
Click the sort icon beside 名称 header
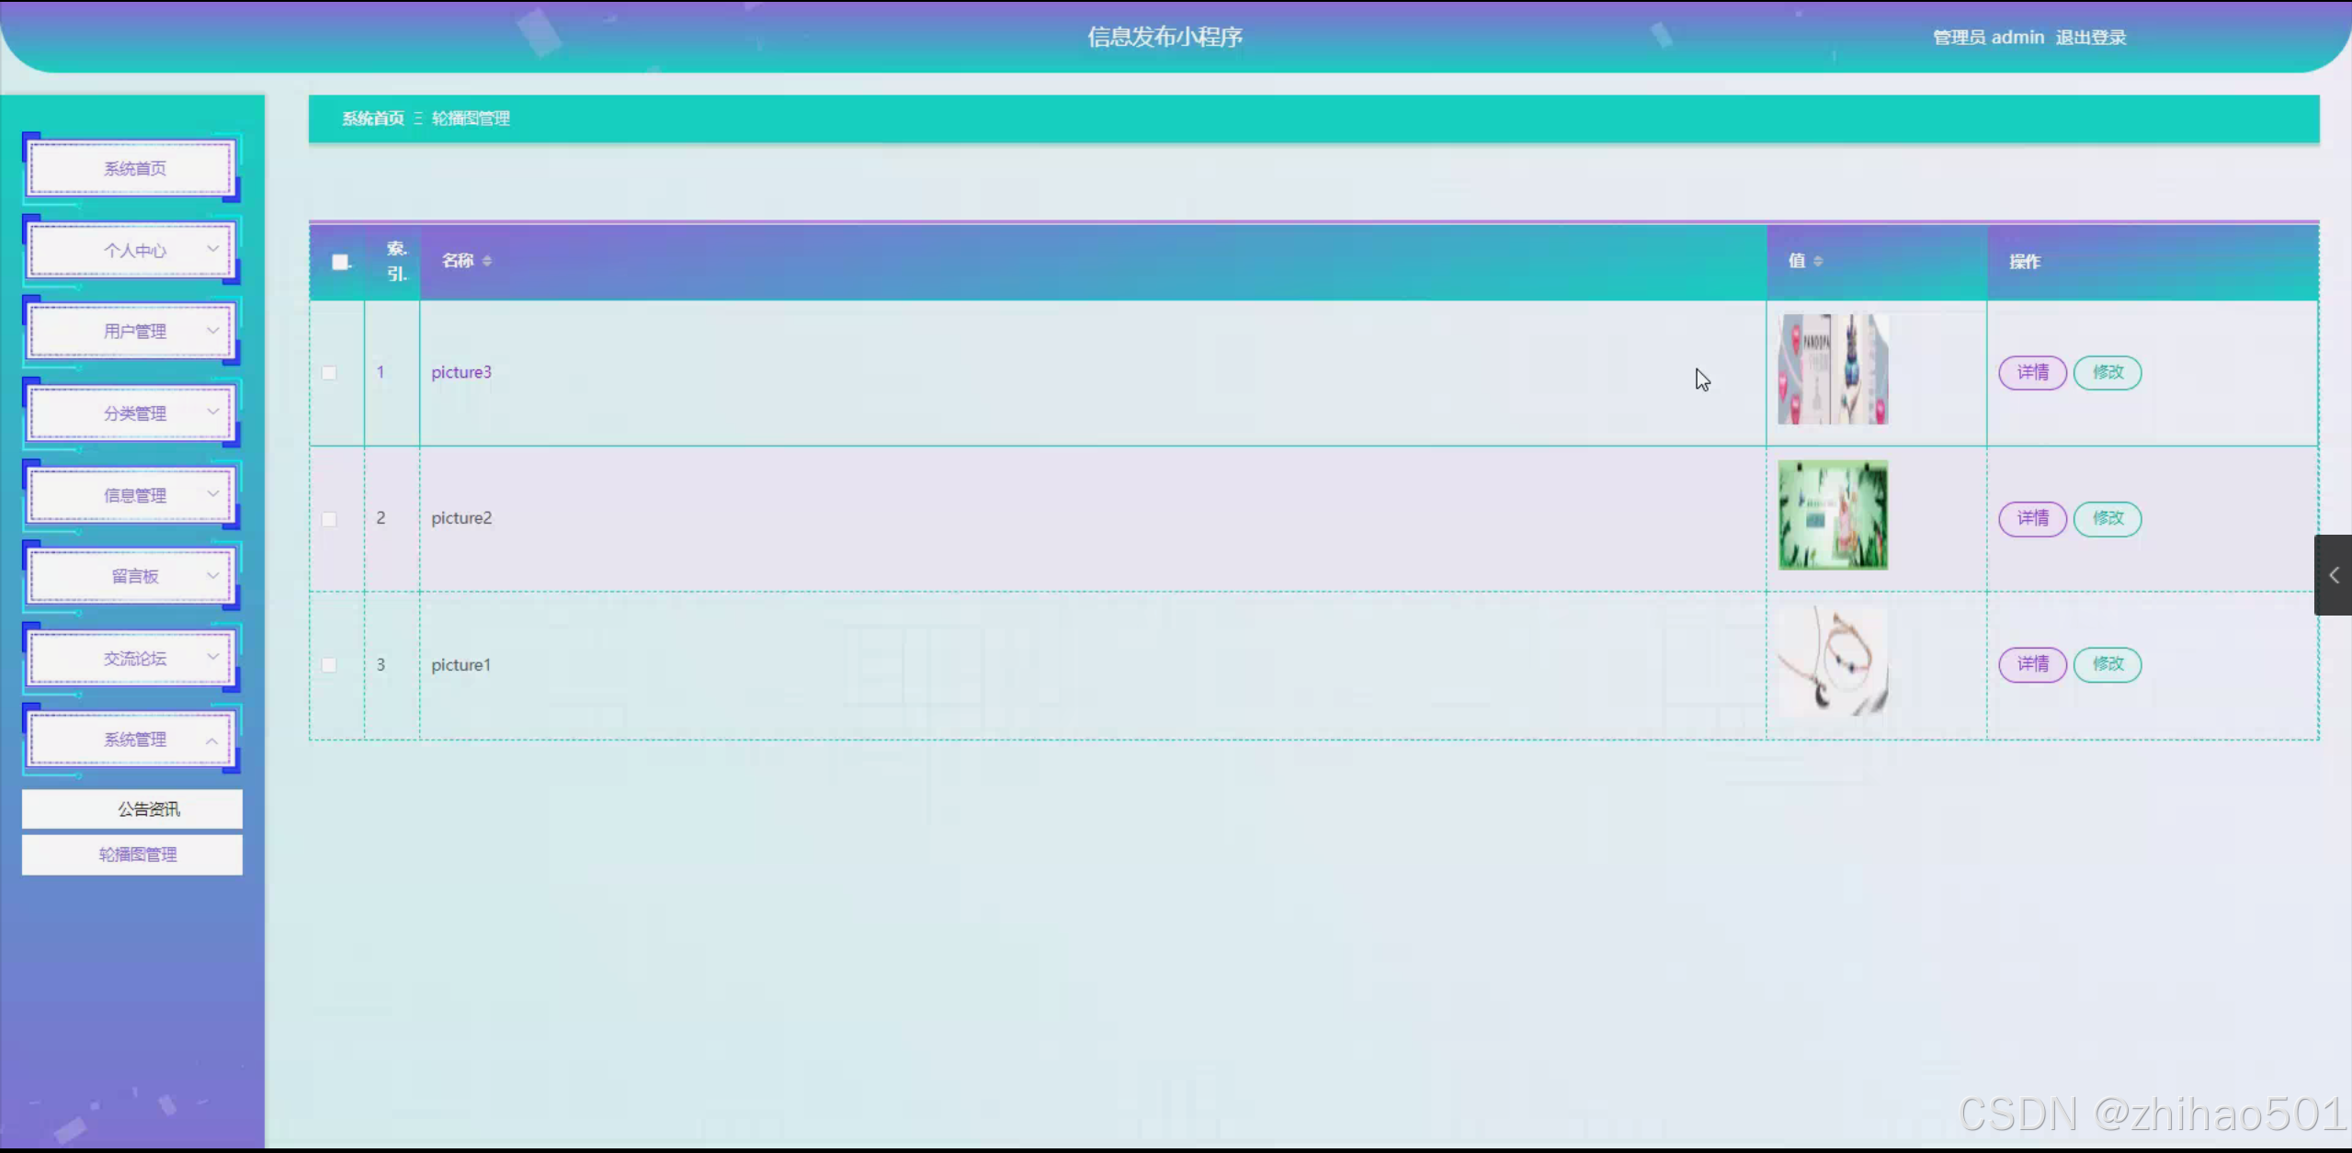coord(487,261)
